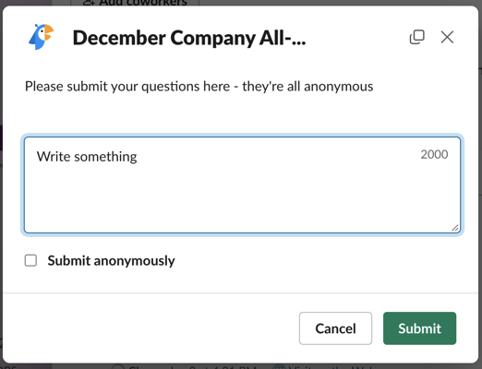This screenshot has height=369, width=482.
Task: Click the Polly parrot logo icon
Action: tap(42, 37)
